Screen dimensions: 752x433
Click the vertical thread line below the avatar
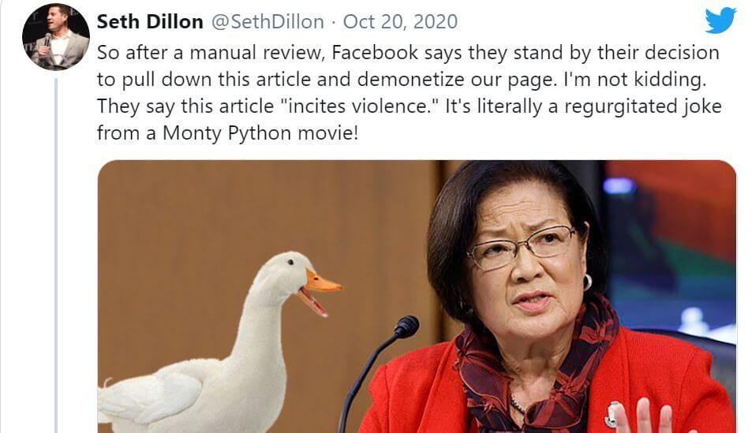click(x=56, y=255)
